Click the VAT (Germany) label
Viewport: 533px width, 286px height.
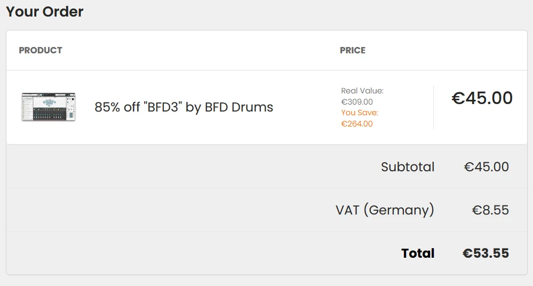pyautogui.click(x=385, y=210)
